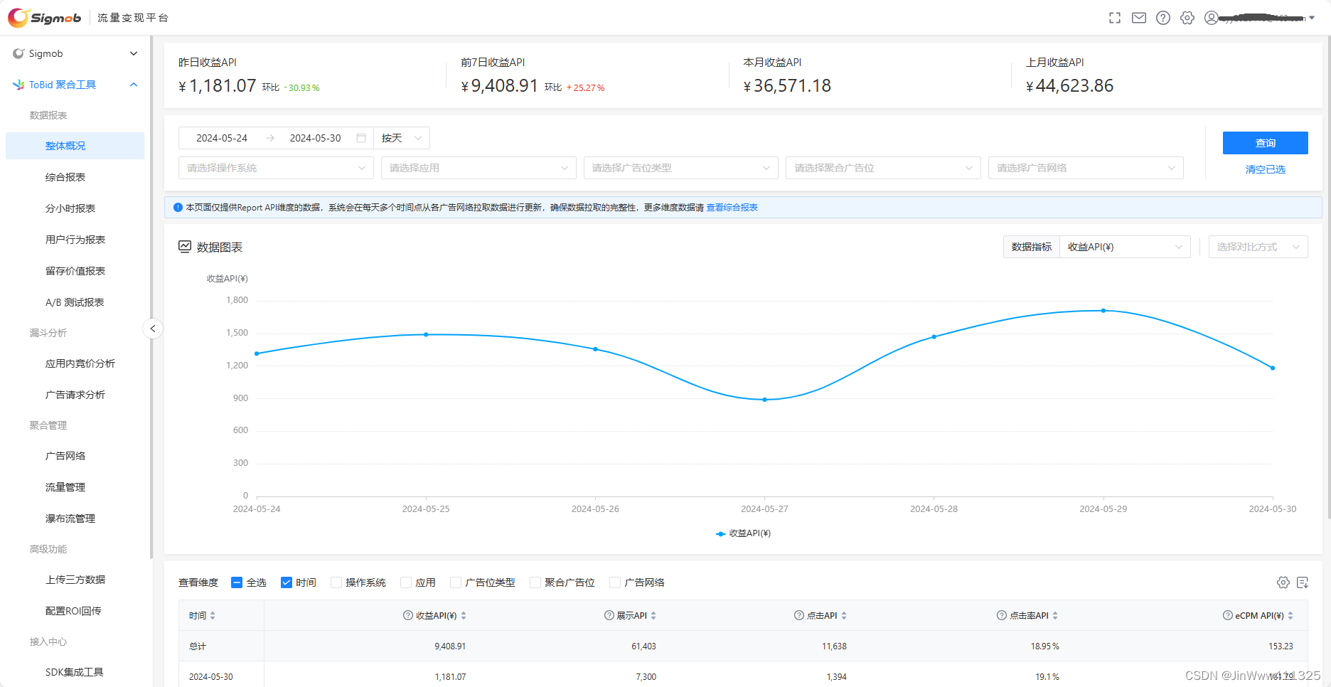Check the 广告网络 dimension checkbox
The height and width of the screenshot is (687, 1331).
[x=615, y=582]
